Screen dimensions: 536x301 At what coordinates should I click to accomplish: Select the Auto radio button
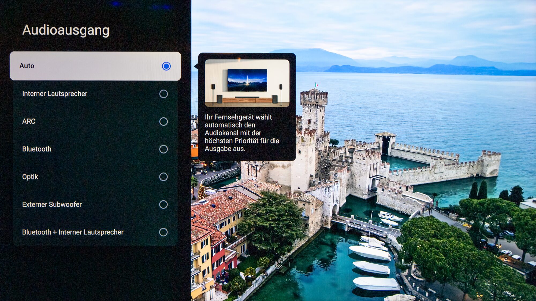[166, 66]
